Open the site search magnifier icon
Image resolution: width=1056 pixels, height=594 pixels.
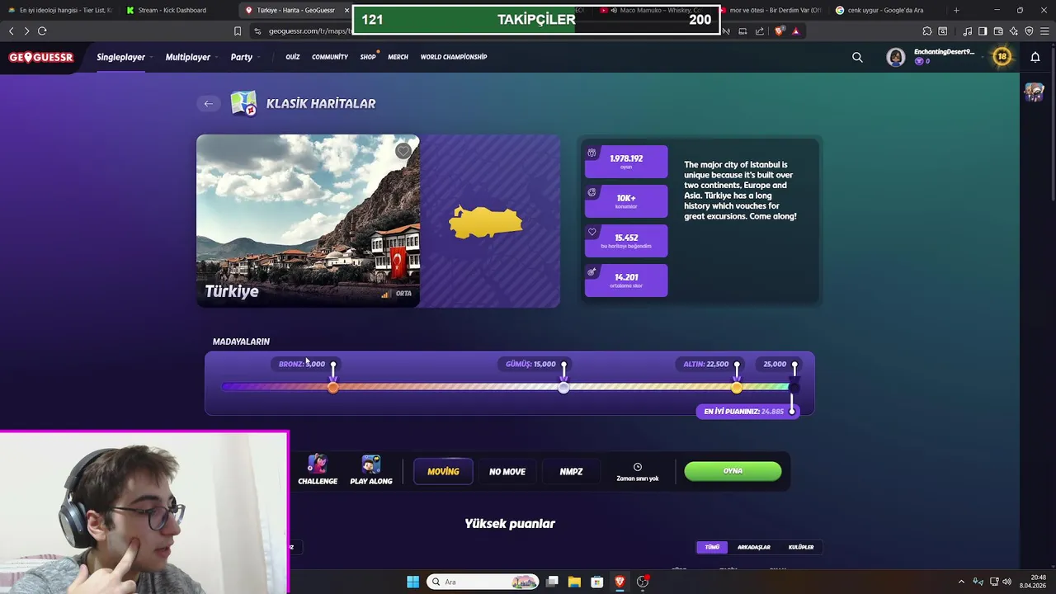tap(857, 57)
